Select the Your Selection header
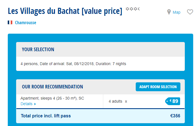This screenshot has width=194, height=126. click(38, 50)
